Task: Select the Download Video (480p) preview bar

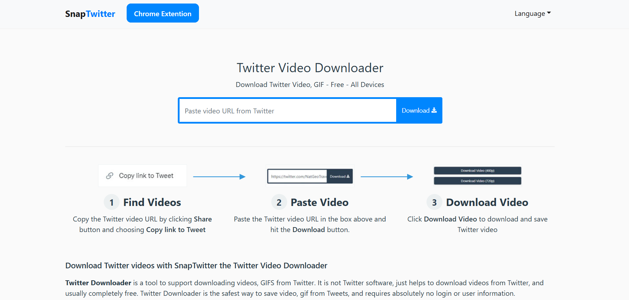Action: (477, 170)
